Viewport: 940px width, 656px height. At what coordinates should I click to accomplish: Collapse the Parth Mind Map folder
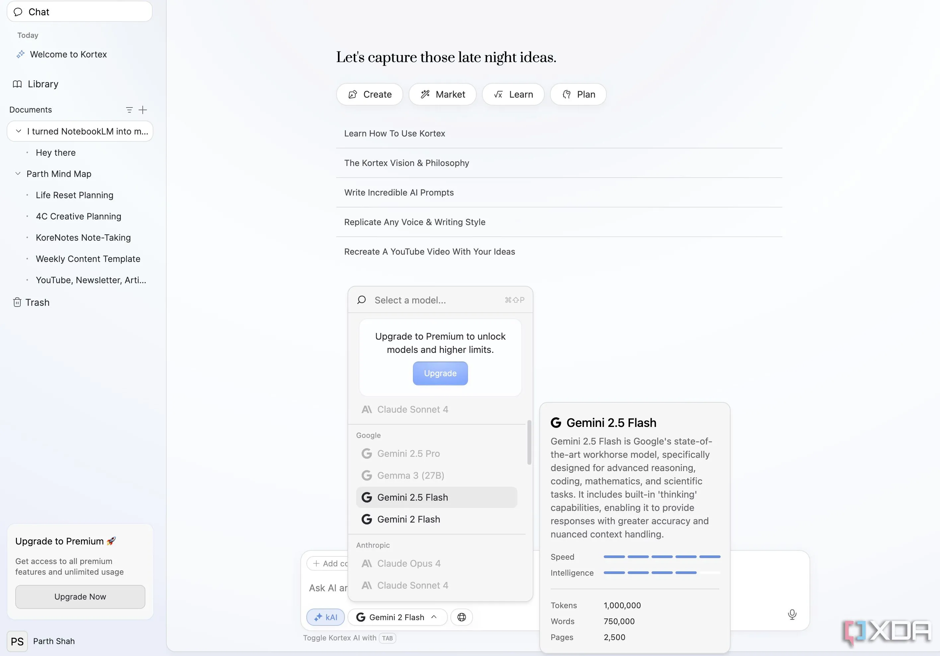pos(18,174)
